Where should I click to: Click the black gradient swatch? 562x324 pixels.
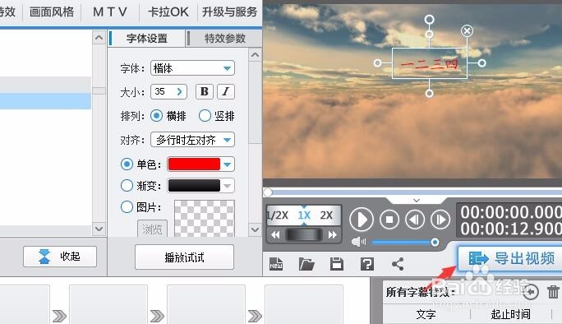[x=194, y=186]
